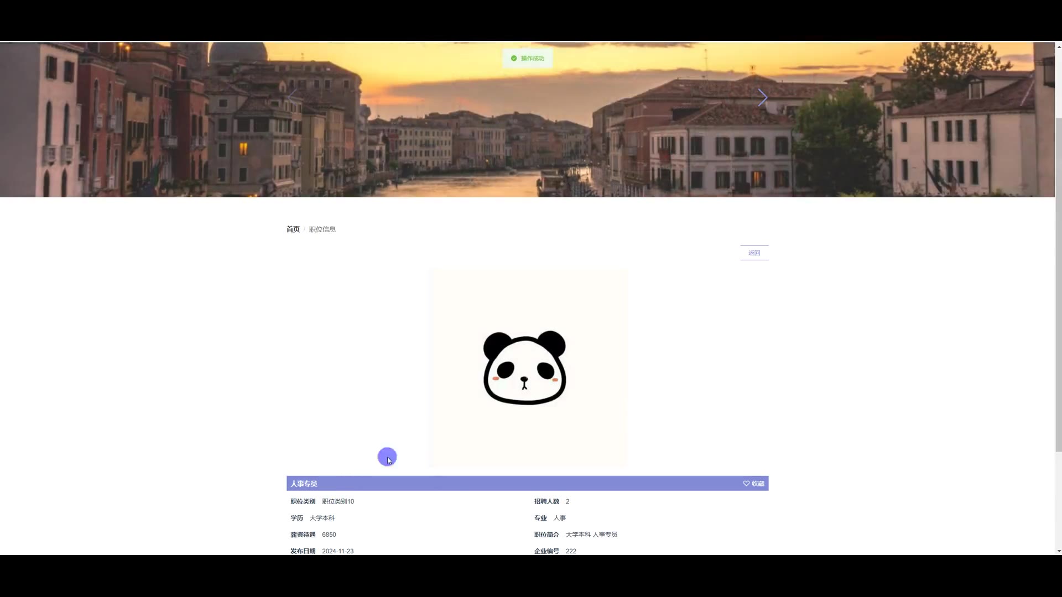The width and height of the screenshot is (1062, 597).
Task: Click the scrollbar down arrow
Action: [x=1059, y=551]
